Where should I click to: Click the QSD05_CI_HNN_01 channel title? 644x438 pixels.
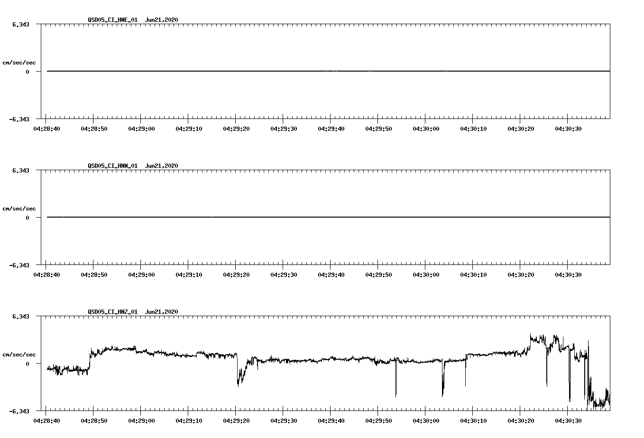coord(113,166)
